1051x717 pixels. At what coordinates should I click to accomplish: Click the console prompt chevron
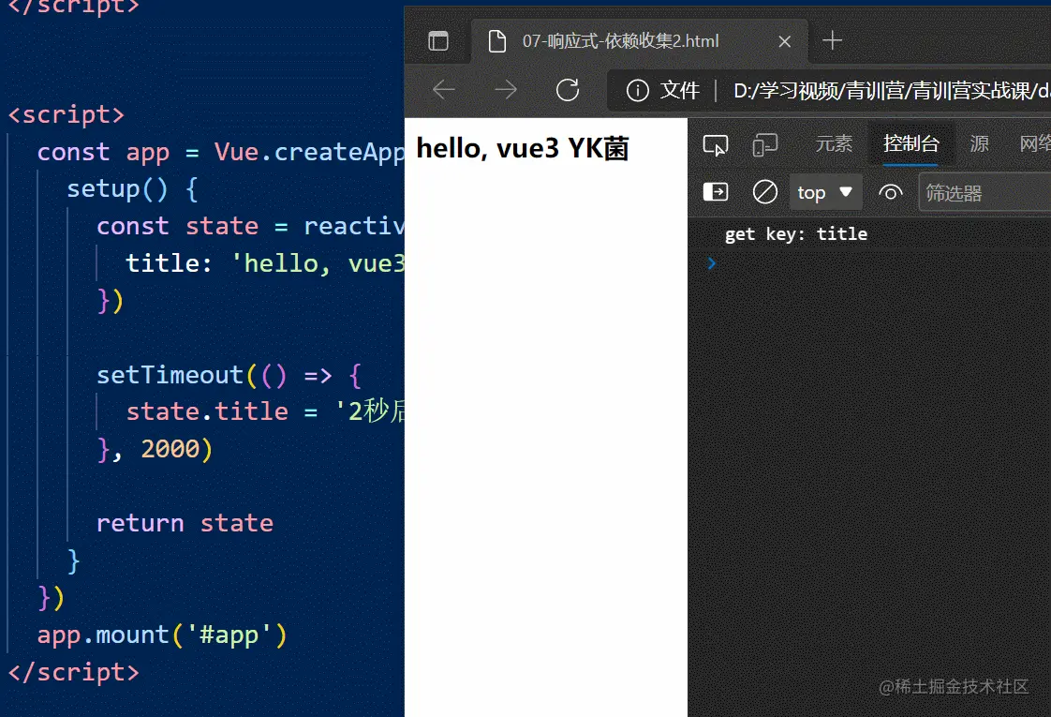click(x=712, y=263)
